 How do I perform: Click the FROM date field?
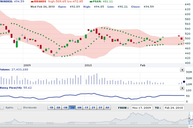click(142, 108)
